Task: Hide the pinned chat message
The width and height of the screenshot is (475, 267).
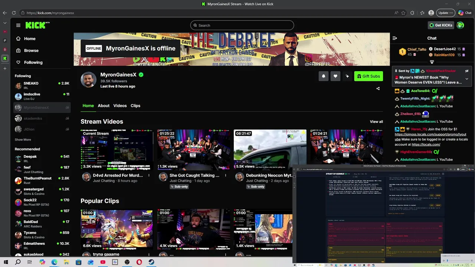Action: click(467, 71)
